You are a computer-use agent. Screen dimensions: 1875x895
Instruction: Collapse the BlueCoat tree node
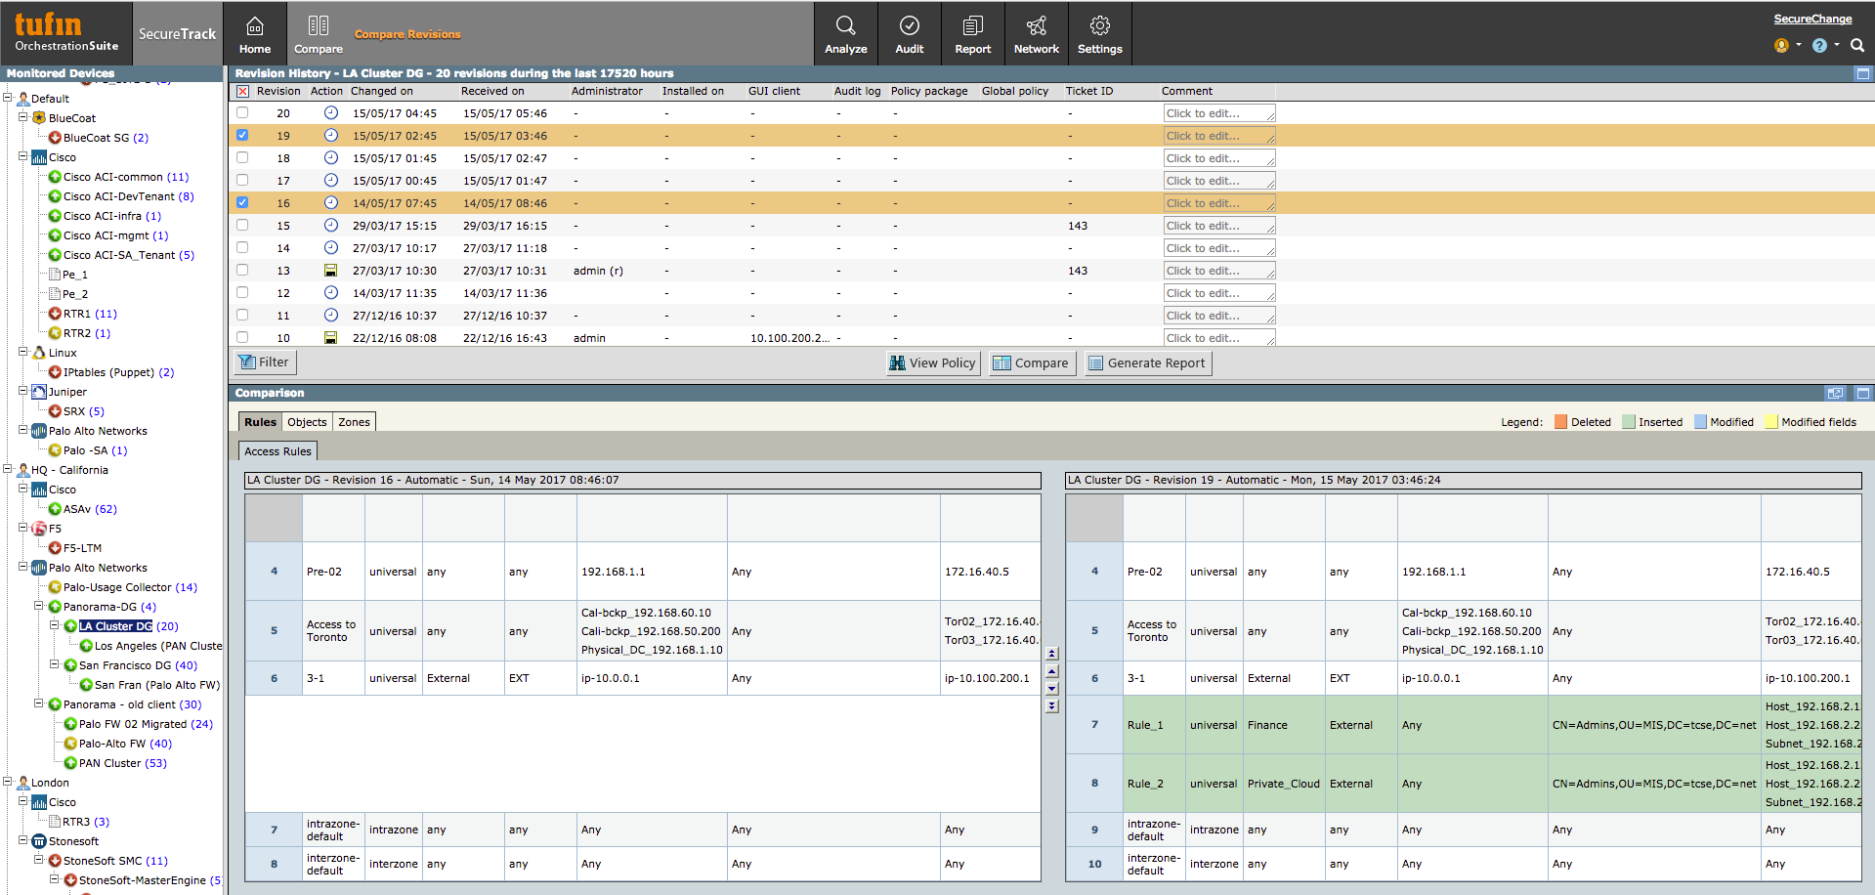(x=23, y=116)
